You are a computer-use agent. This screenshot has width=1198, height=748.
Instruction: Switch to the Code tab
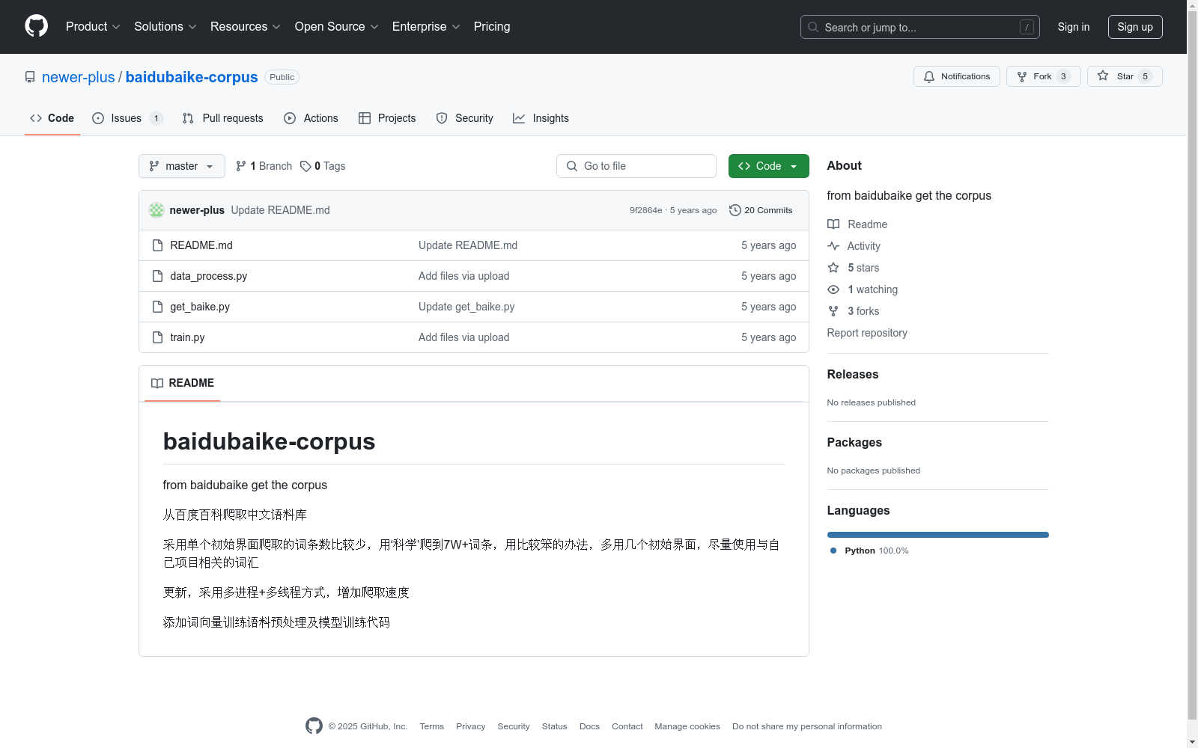52,118
